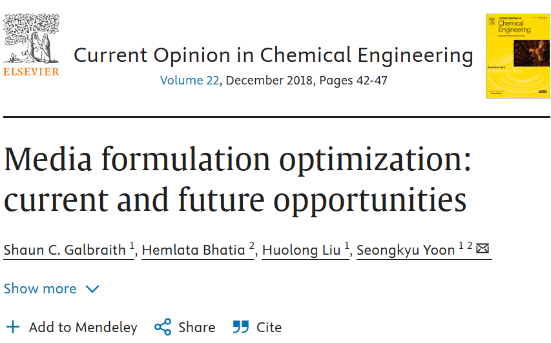Screen dimensions: 551x343
Task: Open the Share text option
Action: click(197, 328)
